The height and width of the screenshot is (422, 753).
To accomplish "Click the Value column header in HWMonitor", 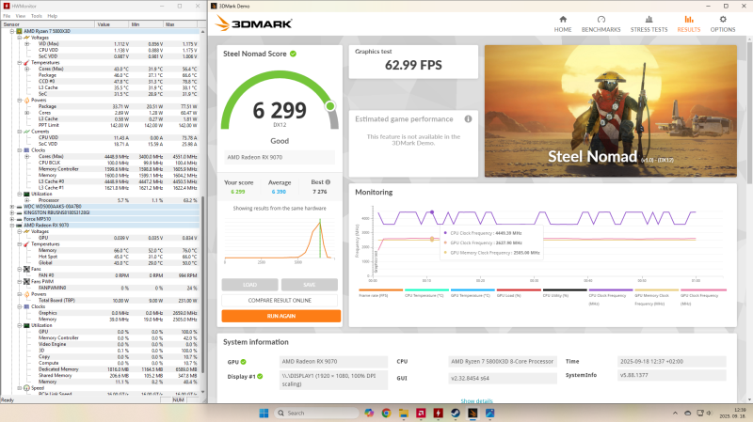I will [x=112, y=24].
